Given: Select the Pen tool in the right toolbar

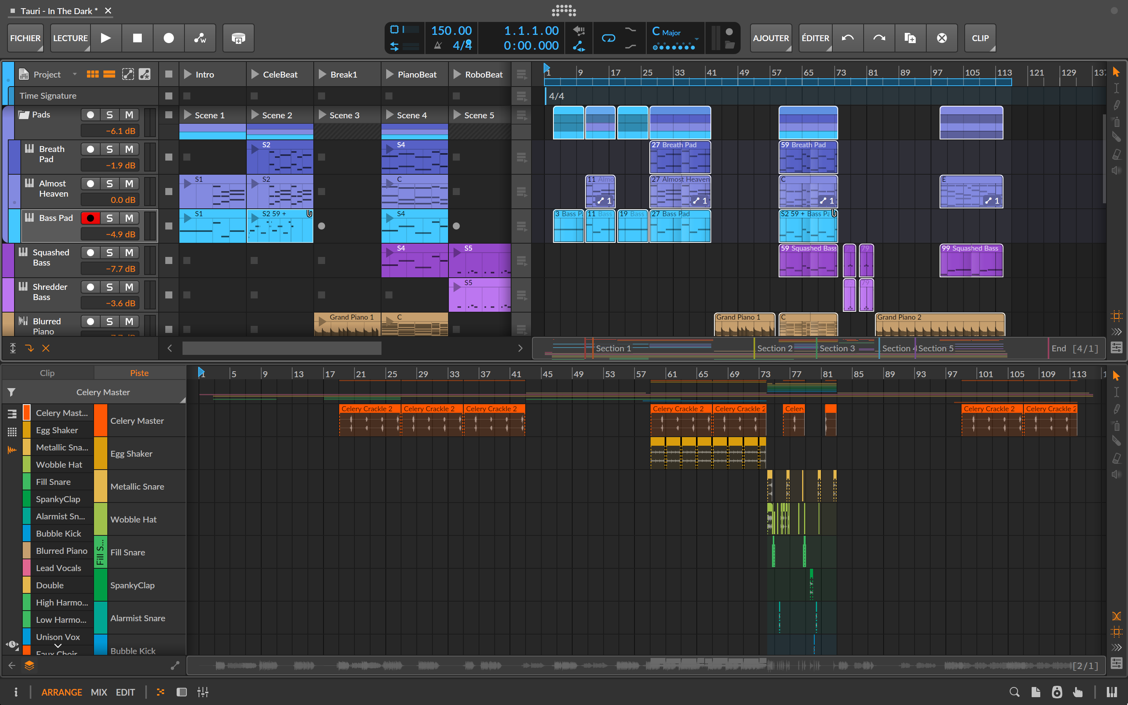Looking at the screenshot, I should [x=1116, y=105].
